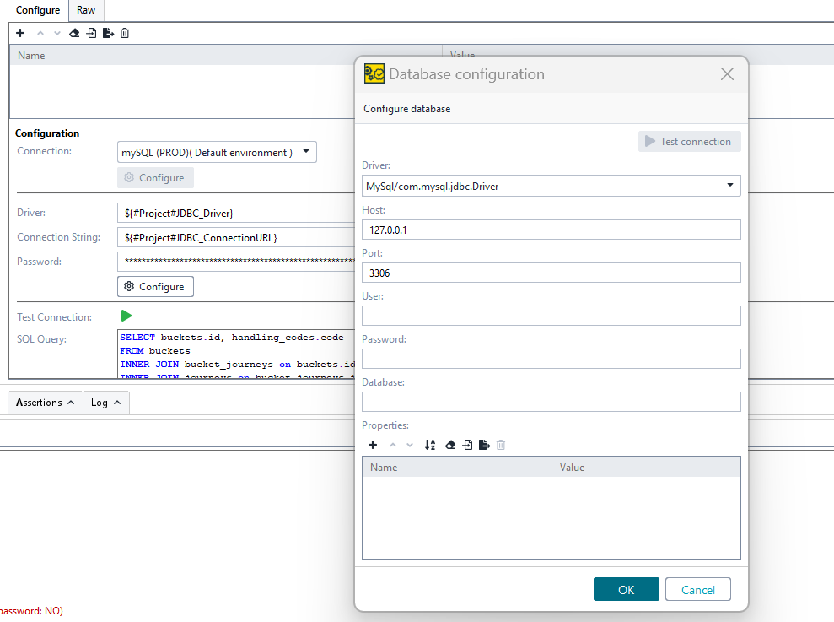Click the Host input field
The image size is (834, 622).
(551, 230)
